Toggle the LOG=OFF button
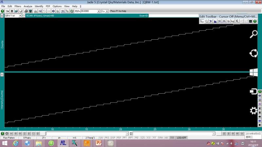The height and width of the screenshot is (147, 262). [x=182, y=138]
